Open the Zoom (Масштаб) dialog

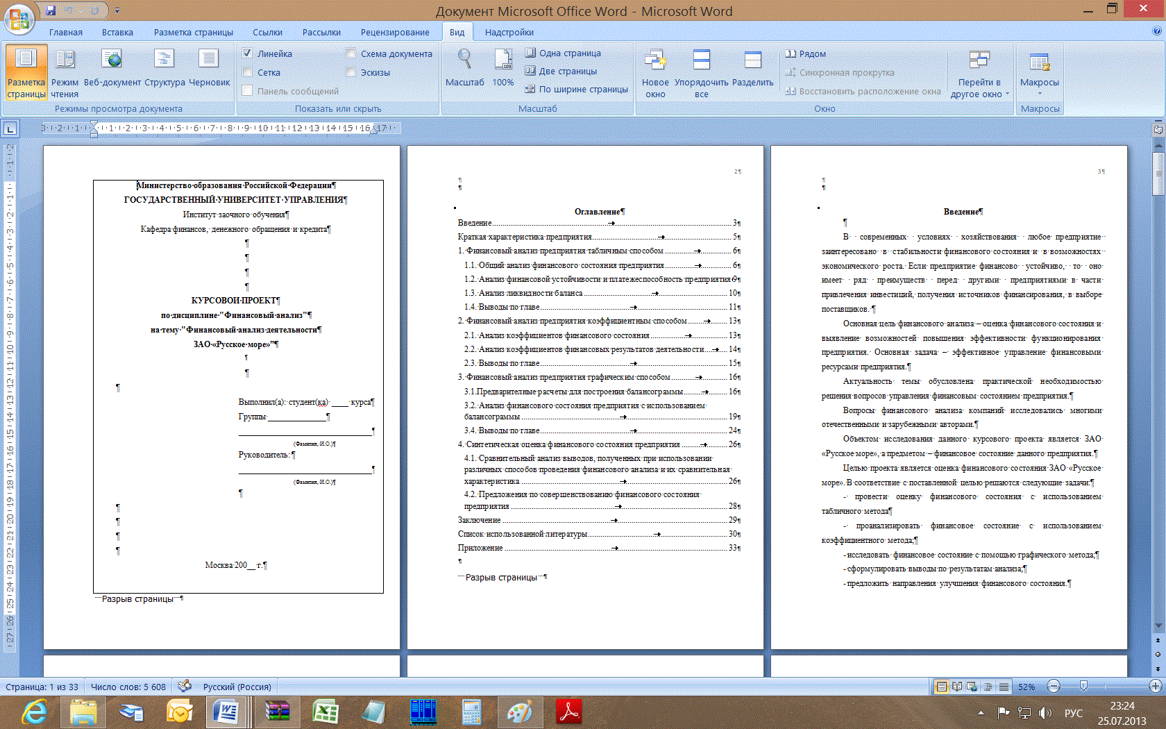pyautogui.click(x=464, y=69)
